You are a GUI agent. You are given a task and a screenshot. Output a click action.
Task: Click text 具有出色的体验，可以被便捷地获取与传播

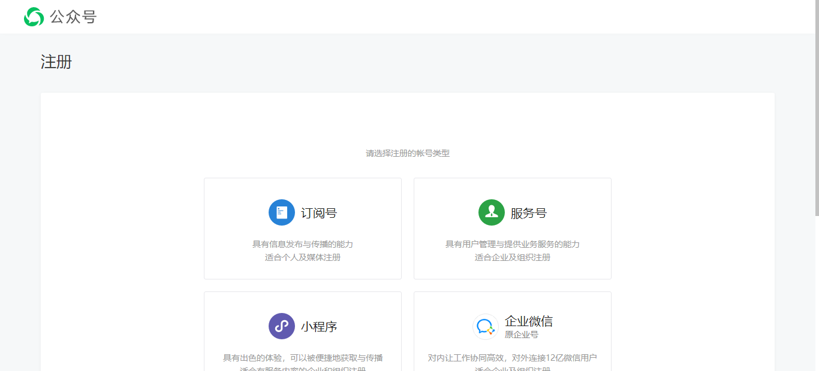[x=303, y=358]
